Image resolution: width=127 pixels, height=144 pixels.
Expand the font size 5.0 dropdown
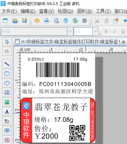pyautogui.click(x=96, y=31)
